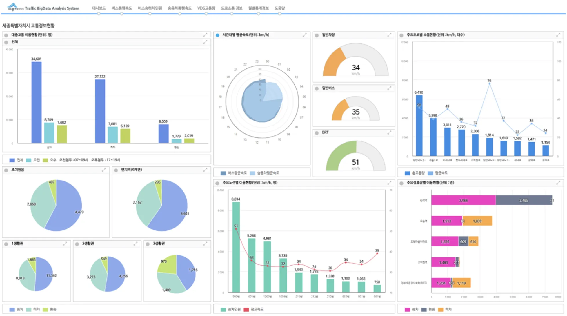
Task: Click the 총교통량 blue legend swatch
Action: pos(407,173)
